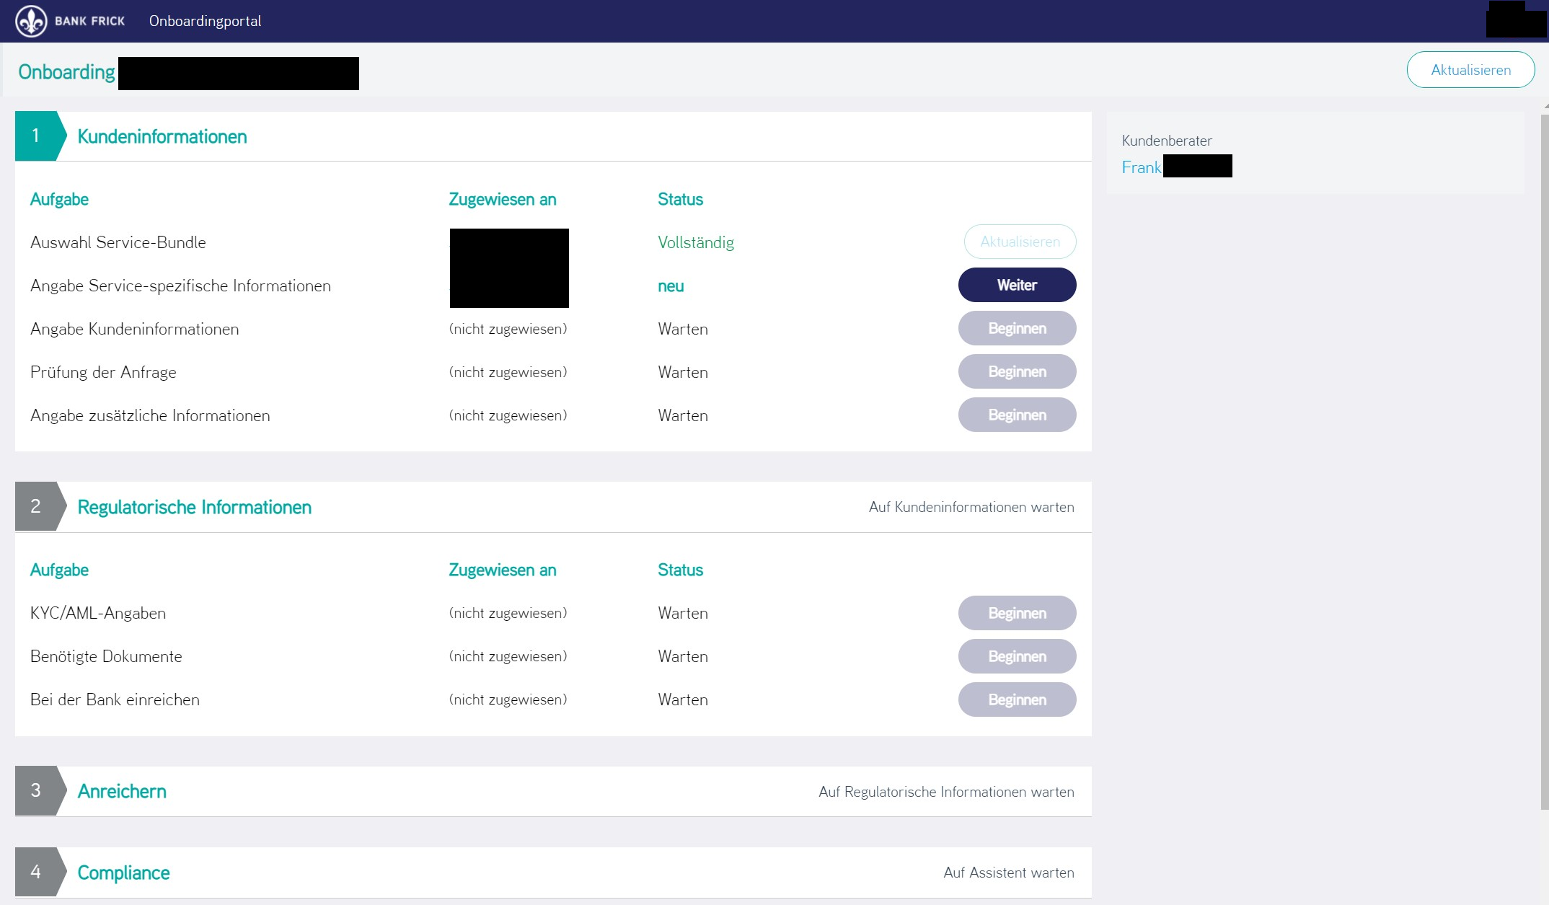The image size is (1549, 905).
Task: Click Beginnen for Bei der Bank einreichen
Action: click(x=1017, y=699)
